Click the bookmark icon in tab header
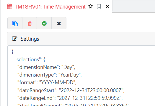Image resolution: width=155 pixels, height=106 pixels. (x=99, y=6)
